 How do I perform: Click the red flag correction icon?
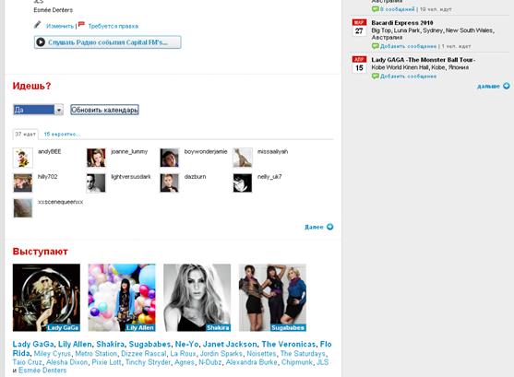coord(81,25)
